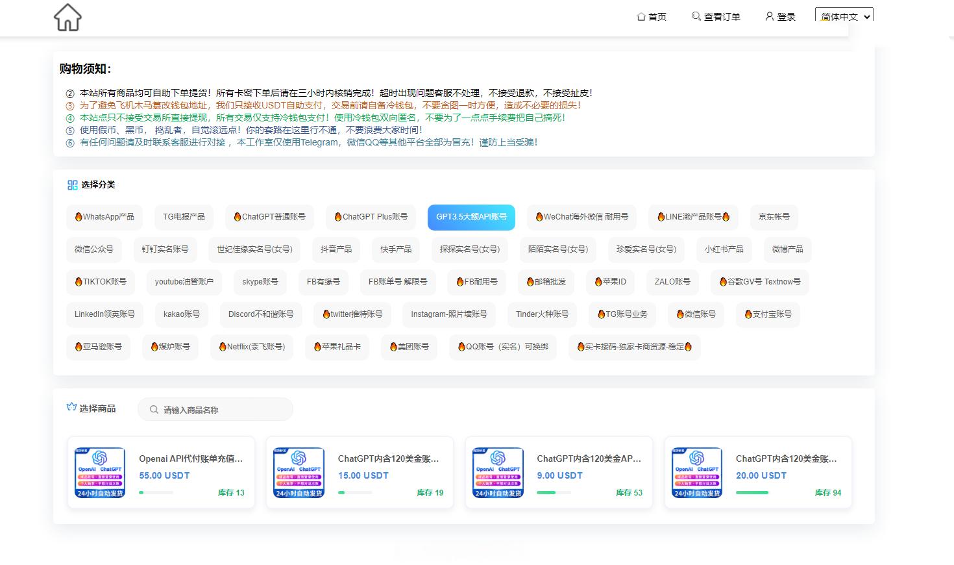Screen dimensions: 954x565
Task: Click the user icon beside 登录
Action: [x=770, y=16]
